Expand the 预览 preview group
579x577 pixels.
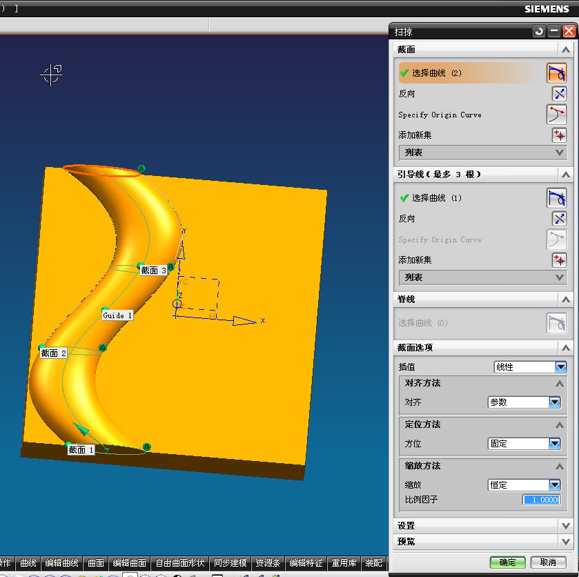pos(566,542)
